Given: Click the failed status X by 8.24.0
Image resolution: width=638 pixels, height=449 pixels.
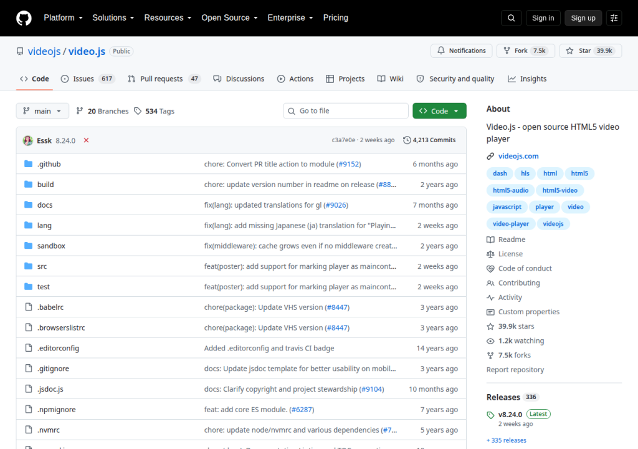Looking at the screenshot, I should tap(86, 140).
